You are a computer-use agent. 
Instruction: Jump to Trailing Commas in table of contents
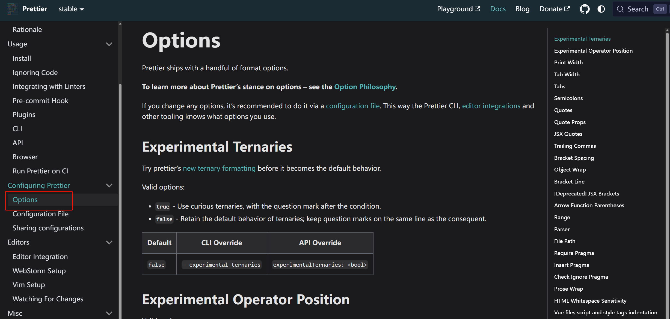pyautogui.click(x=575, y=146)
